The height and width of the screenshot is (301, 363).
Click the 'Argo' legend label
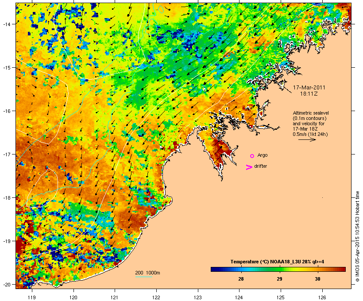point(263,155)
